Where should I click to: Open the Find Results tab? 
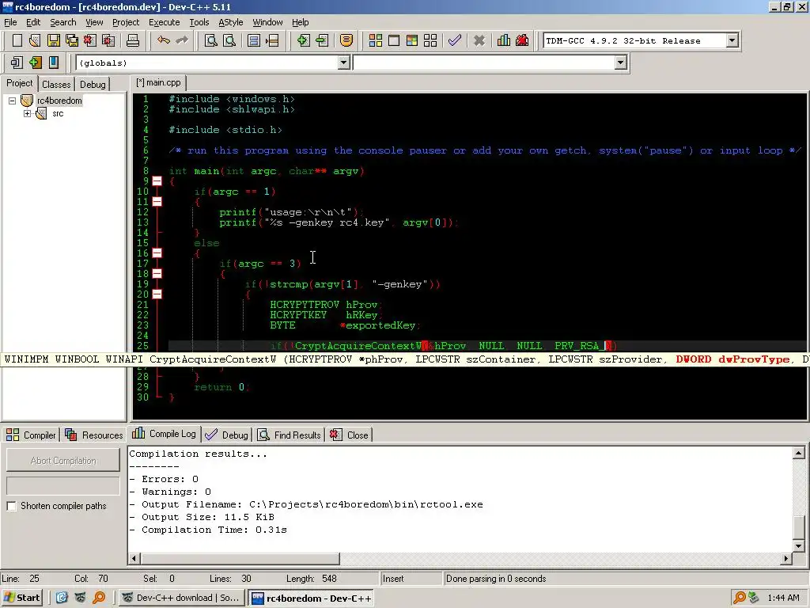pyautogui.click(x=290, y=435)
